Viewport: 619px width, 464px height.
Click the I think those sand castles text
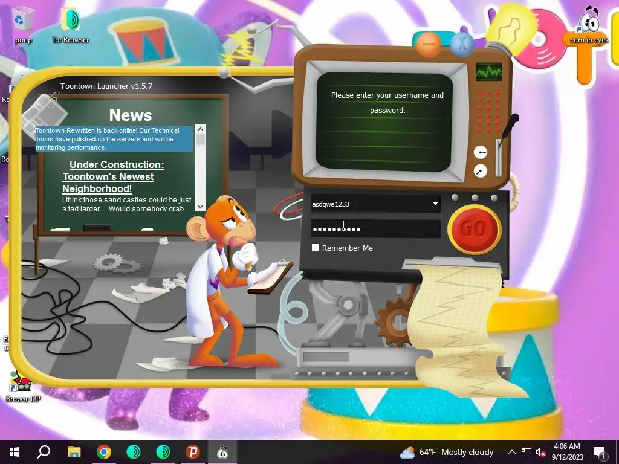point(126,204)
